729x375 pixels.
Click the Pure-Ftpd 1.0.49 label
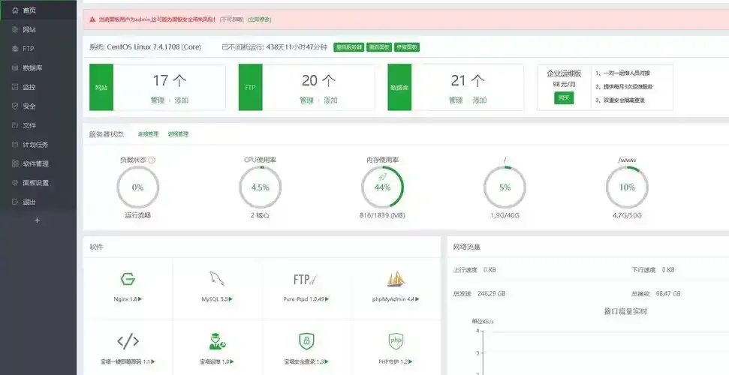pyautogui.click(x=306, y=299)
